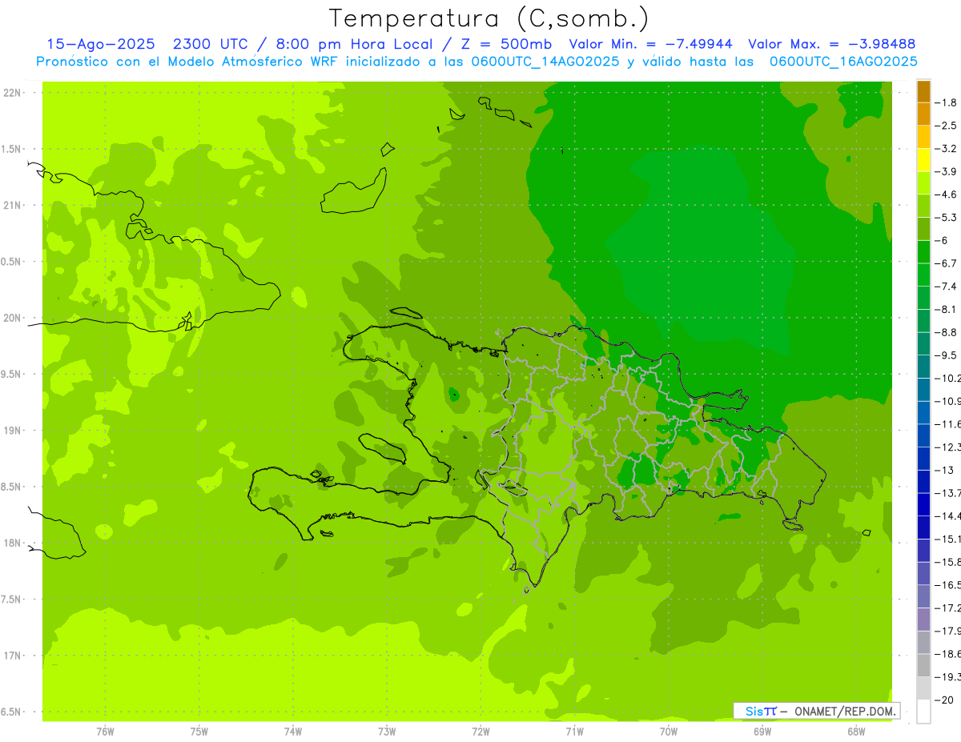Image resolution: width=961 pixels, height=742 pixels.
Task: Click the '-3.9' colorbar label
Action: point(946,171)
